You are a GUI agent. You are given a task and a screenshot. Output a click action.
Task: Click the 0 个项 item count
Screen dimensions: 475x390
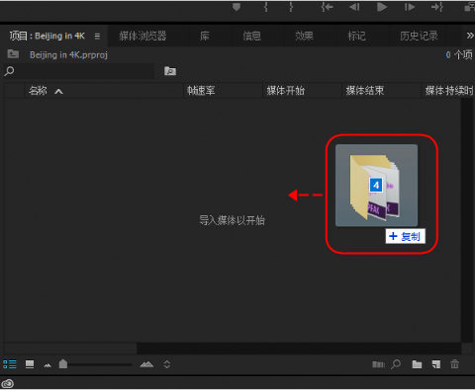click(x=459, y=54)
